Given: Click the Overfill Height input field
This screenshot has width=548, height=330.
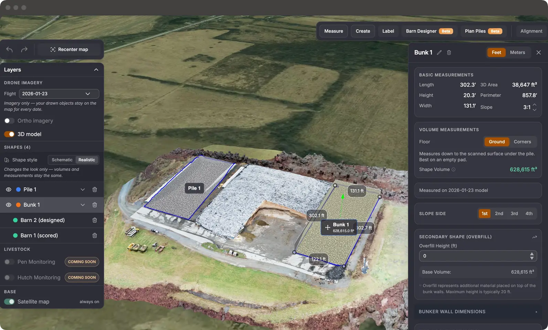Looking at the screenshot, I should (x=478, y=256).
